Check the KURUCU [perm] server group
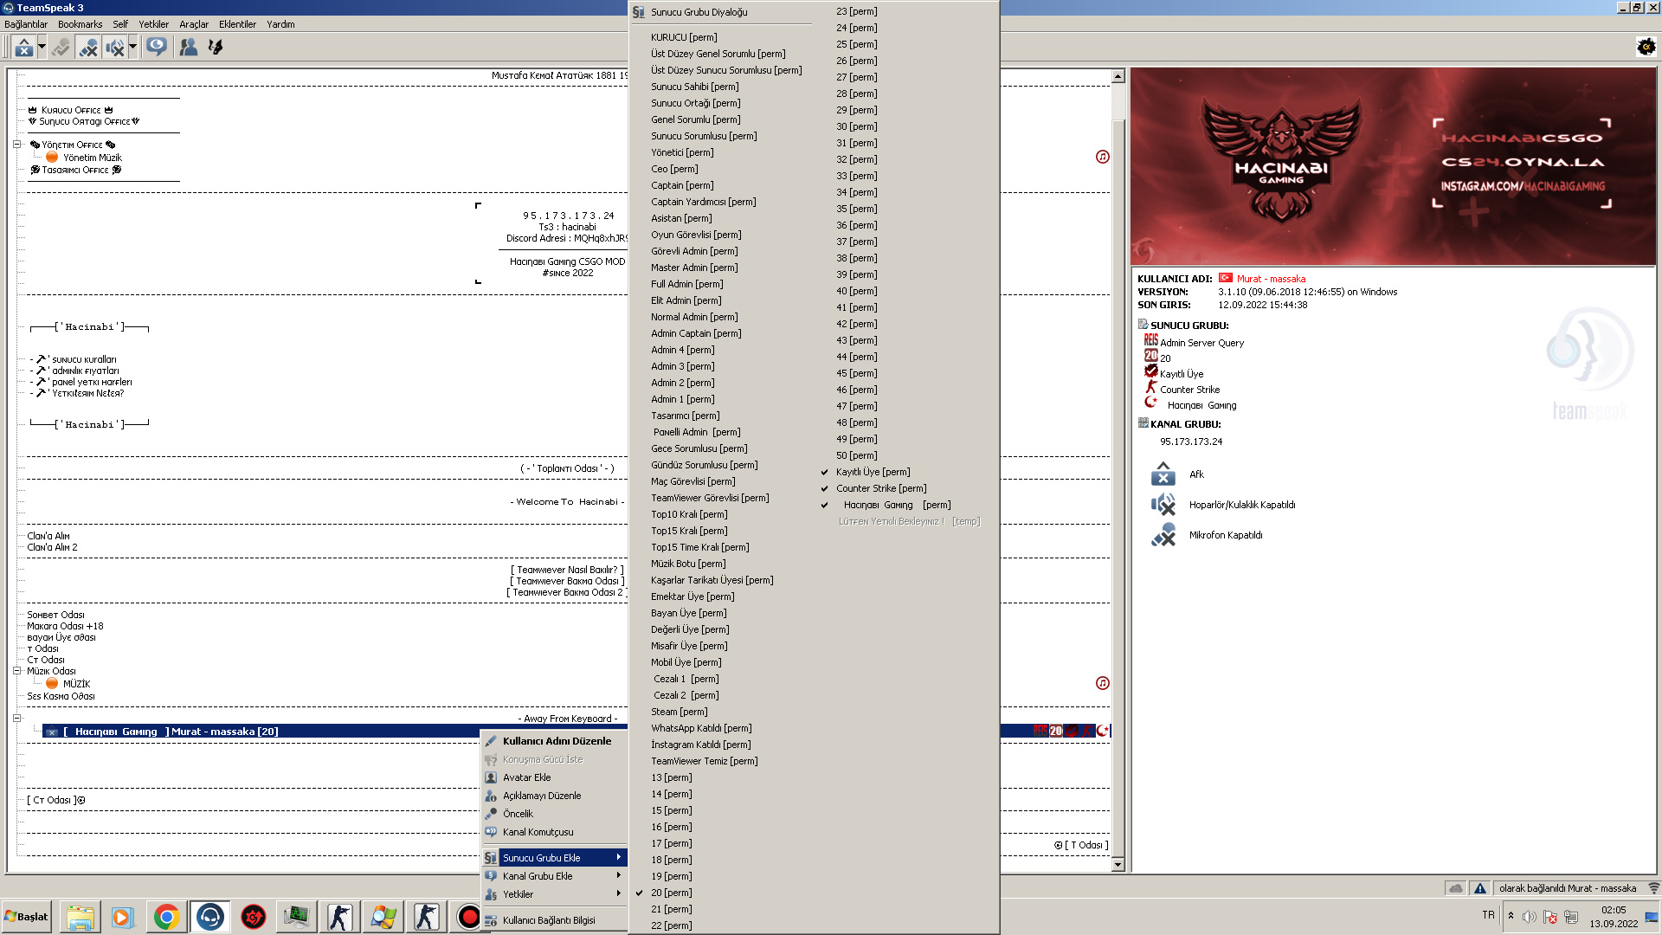1662x935 pixels. point(684,37)
